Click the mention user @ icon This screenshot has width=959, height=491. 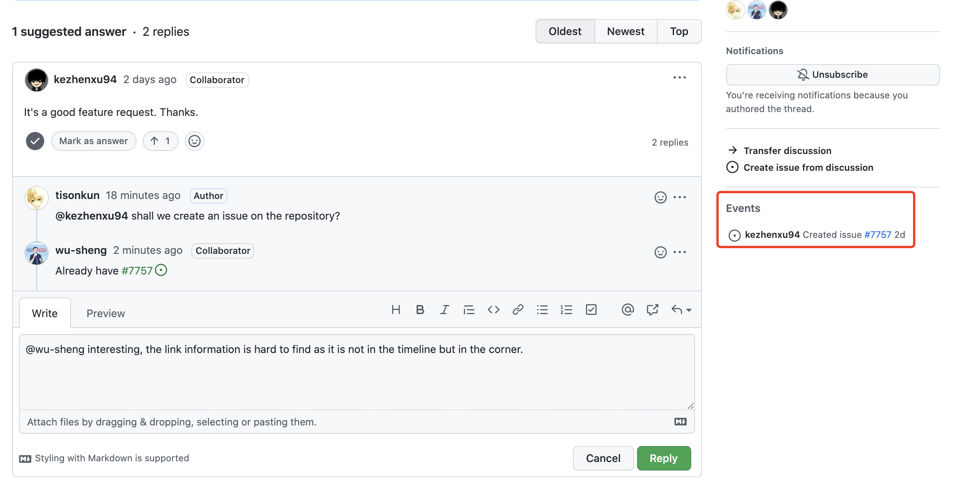[628, 310]
